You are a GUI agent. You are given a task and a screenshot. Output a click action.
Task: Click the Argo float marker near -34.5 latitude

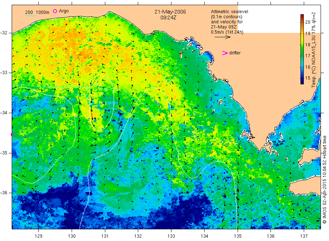[12, 134]
